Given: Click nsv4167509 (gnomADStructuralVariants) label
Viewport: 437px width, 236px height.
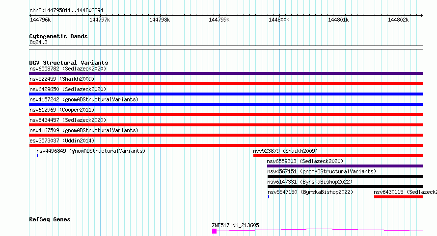Looking at the screenshot, I should click(x=84, y=130).
